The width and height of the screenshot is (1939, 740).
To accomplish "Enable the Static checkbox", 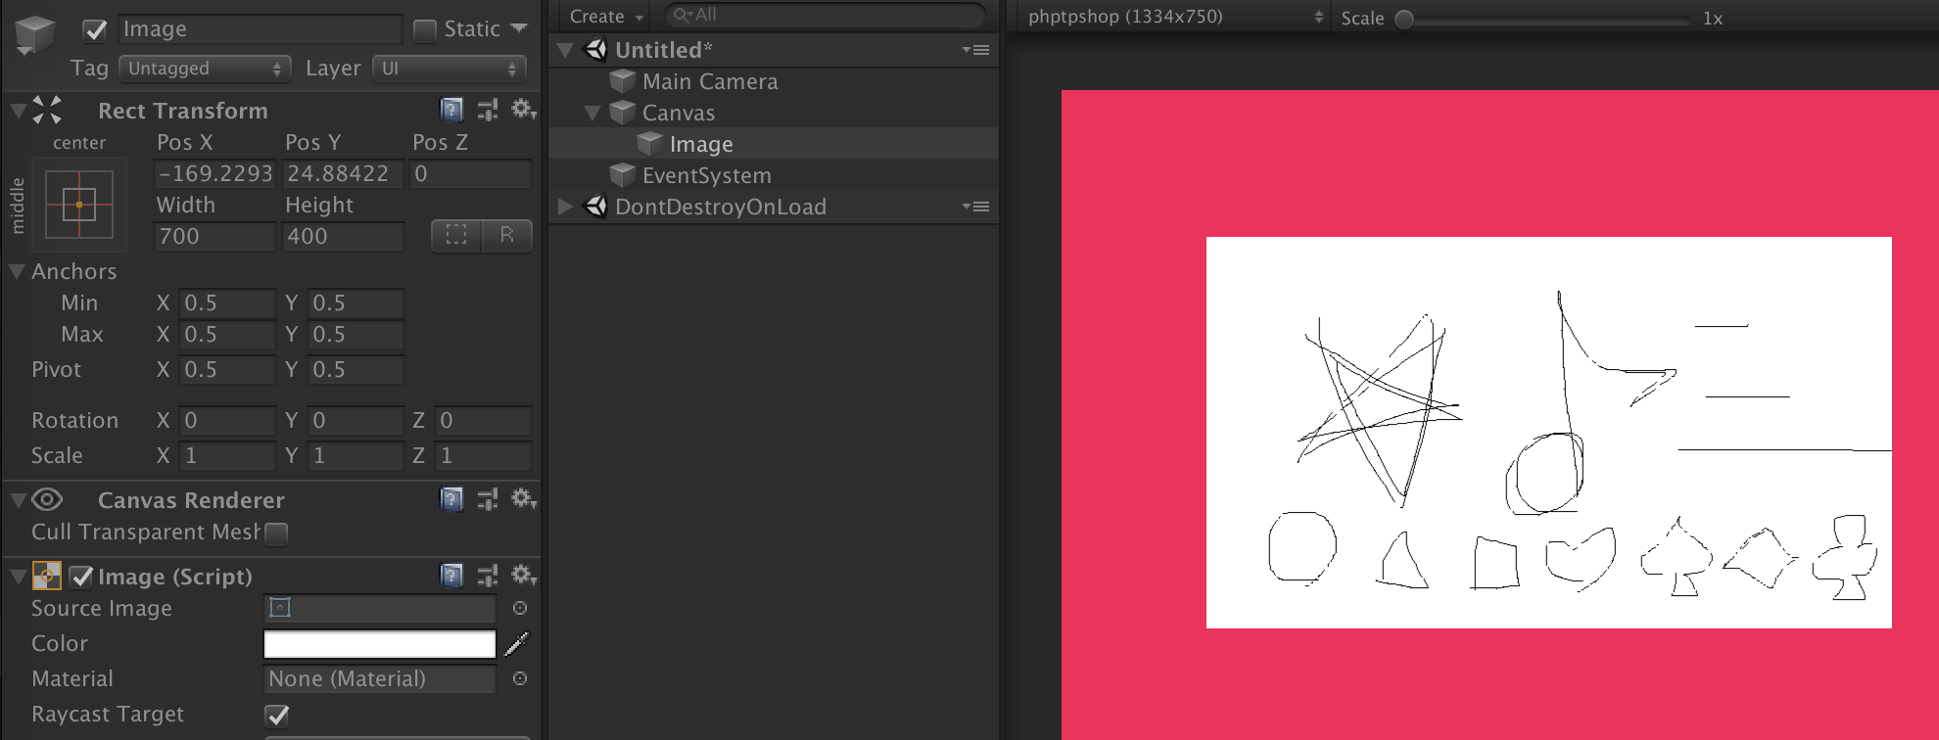I will 425,30.
